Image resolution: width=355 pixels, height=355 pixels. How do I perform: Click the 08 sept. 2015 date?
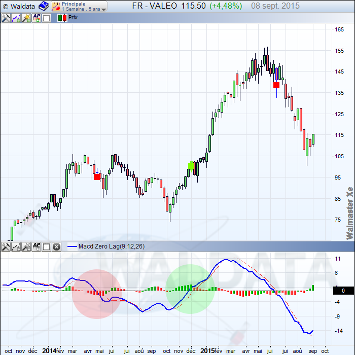point(275,6)
